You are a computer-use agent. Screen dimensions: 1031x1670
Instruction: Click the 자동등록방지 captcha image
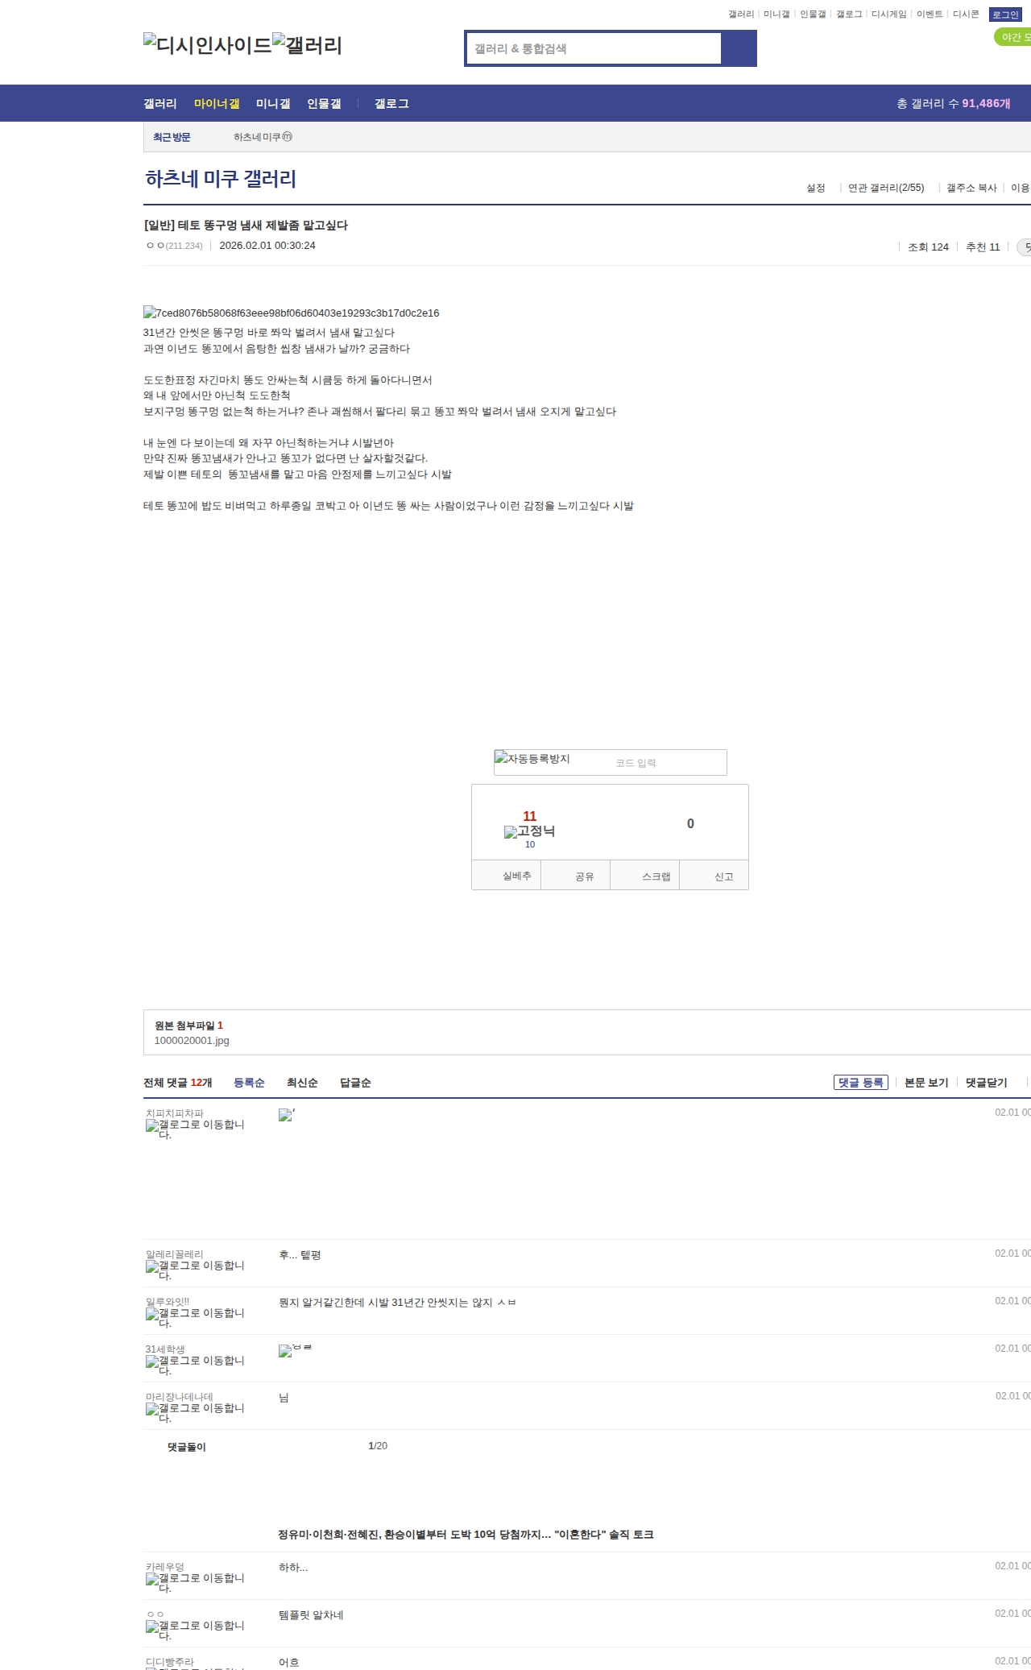pos(532,759)
